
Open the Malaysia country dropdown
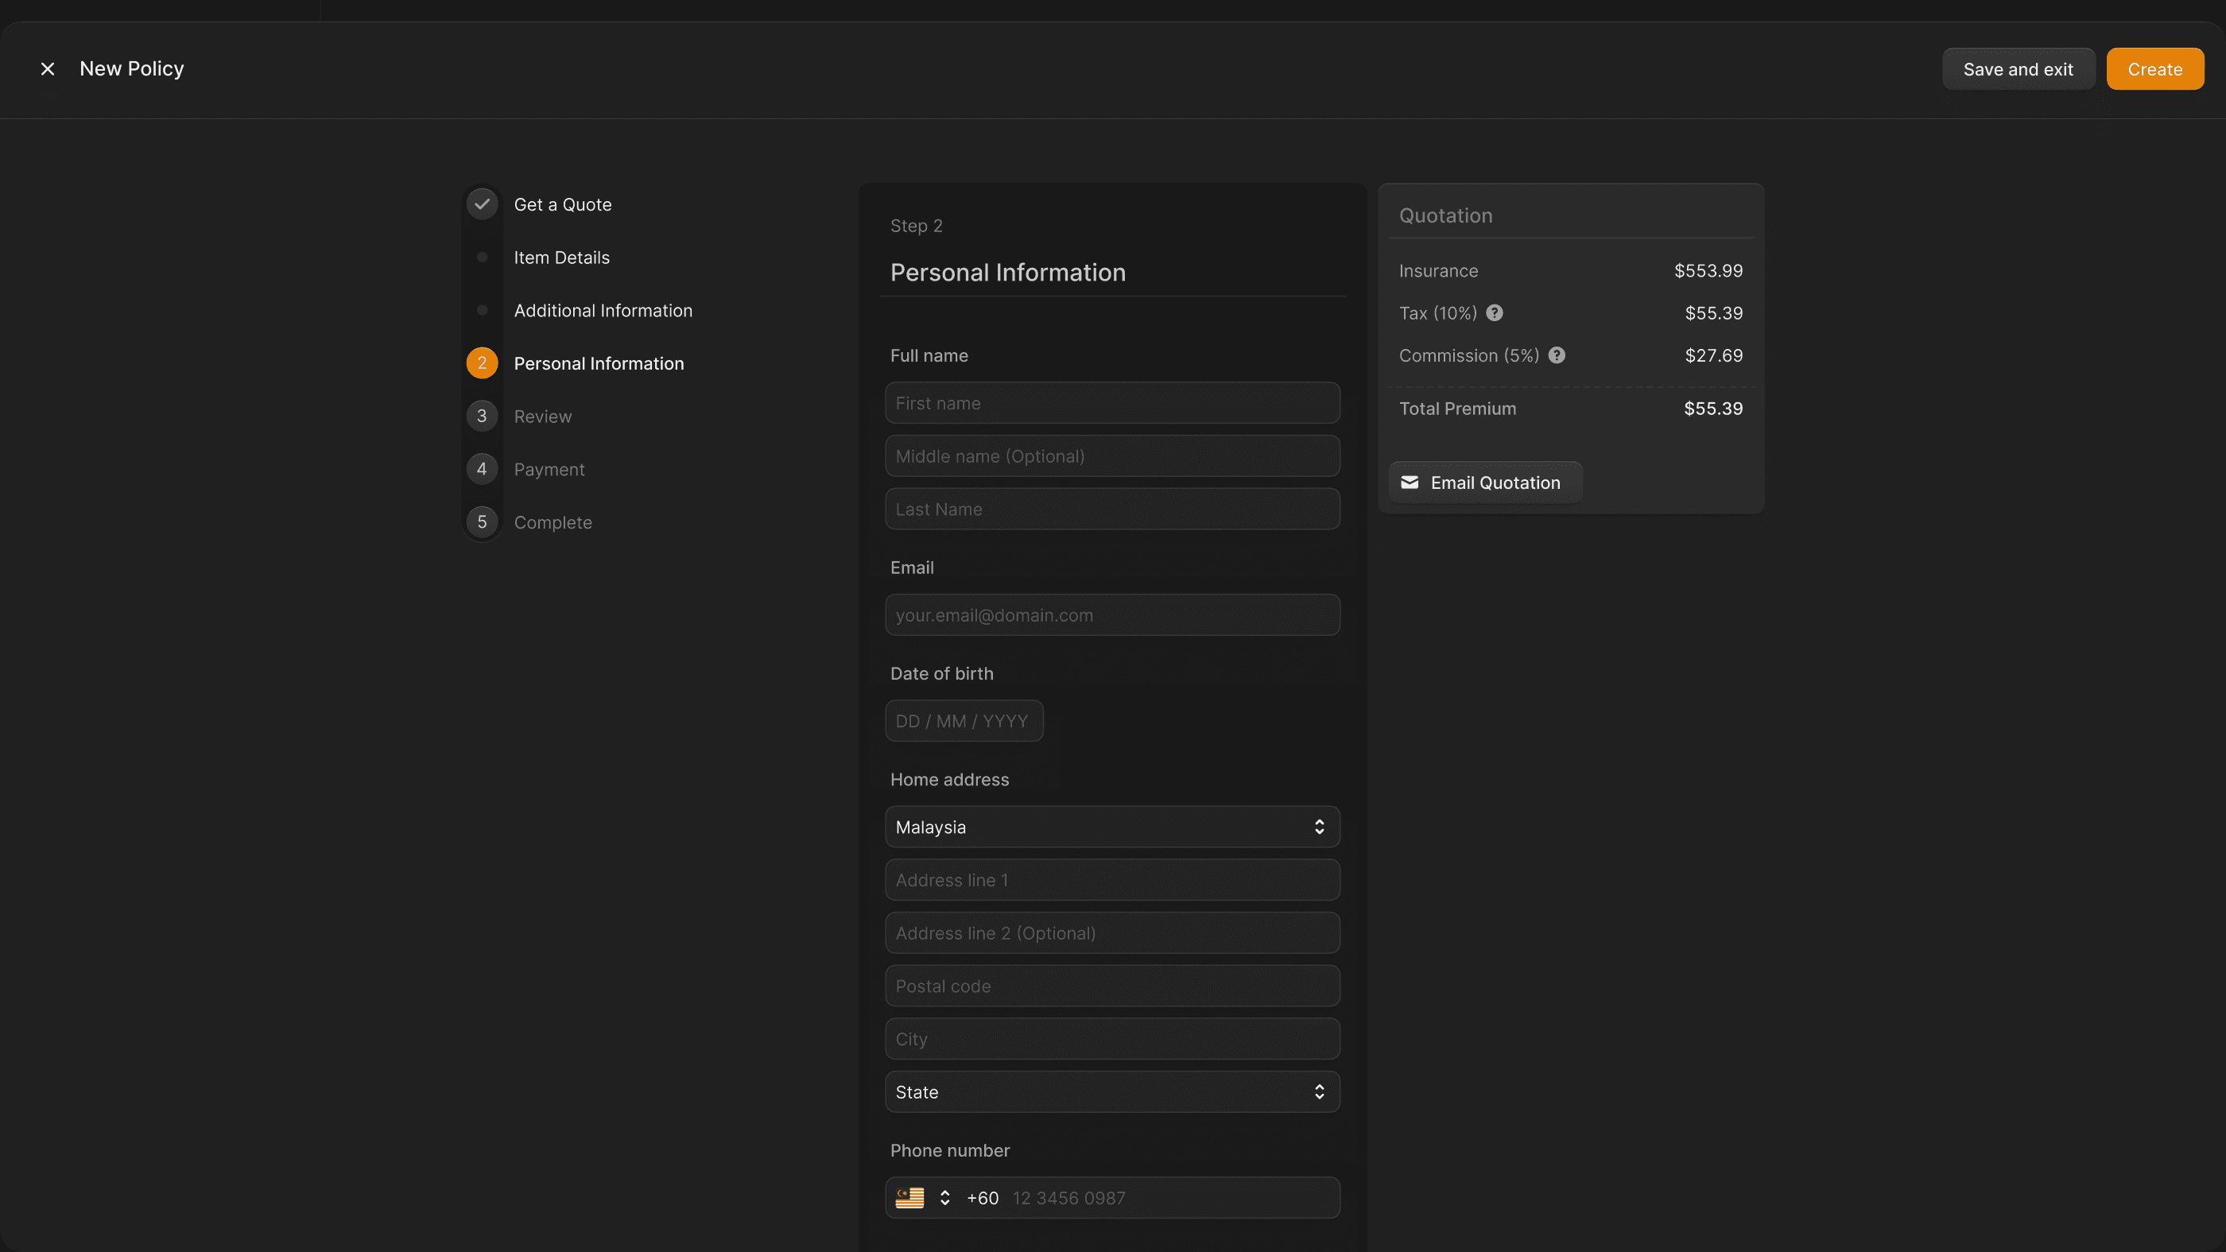coord(1111,827)
